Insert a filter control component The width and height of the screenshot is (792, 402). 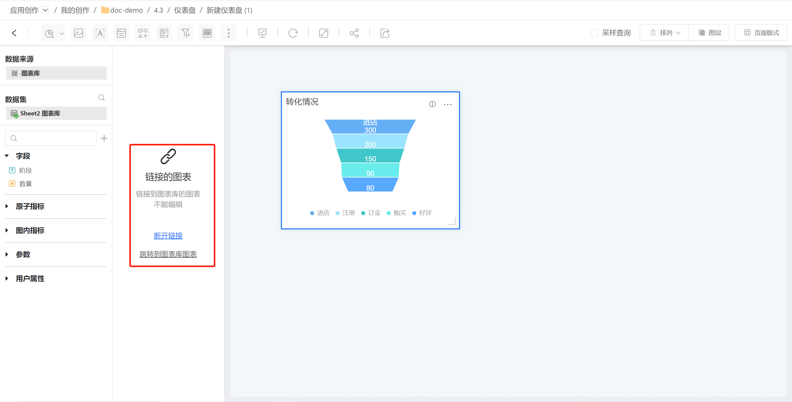pos(164,33)
